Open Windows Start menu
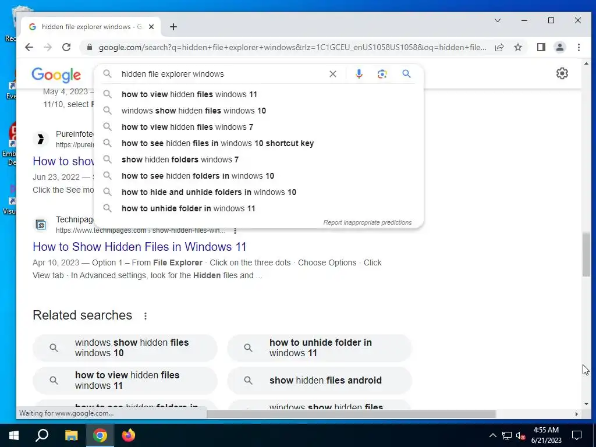Viewport: 596px width, 447px height. [14, 435]
